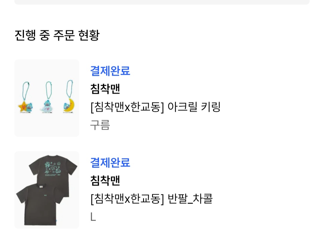This screenshot has width=324, height=247.
Task: Select 침착맨 brand name on T-shirt order
Action: (105, 180)
